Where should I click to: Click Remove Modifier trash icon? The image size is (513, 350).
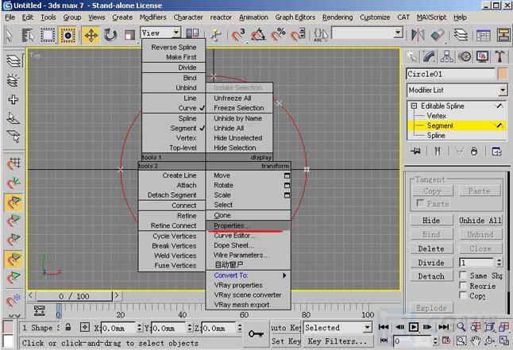click(x=474, y=151)
